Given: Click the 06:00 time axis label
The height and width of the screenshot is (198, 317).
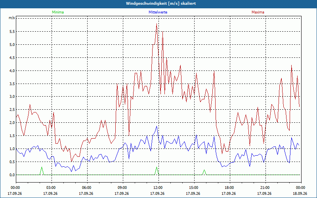Looking at the screenshot, I should pos(87,188).
